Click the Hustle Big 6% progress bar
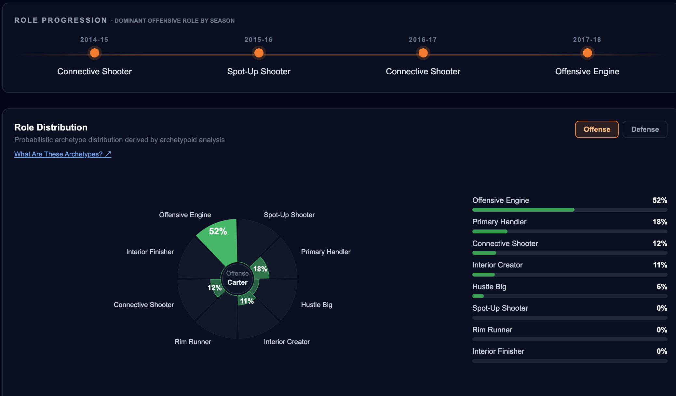Image resolution: width=676 pixels, height=396 pixels. [570, 296]
